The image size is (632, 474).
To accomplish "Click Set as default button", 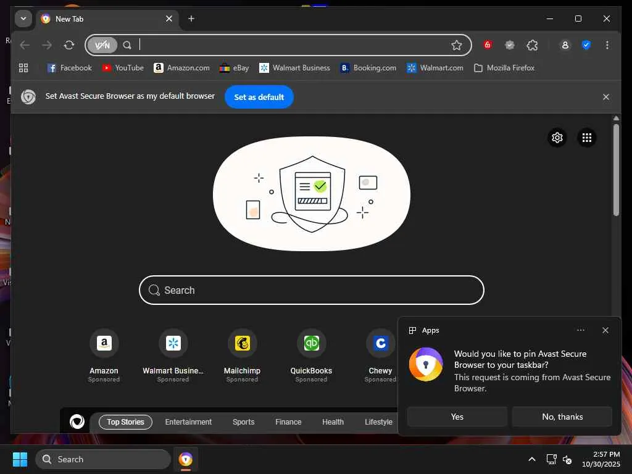I will (259, 97).
